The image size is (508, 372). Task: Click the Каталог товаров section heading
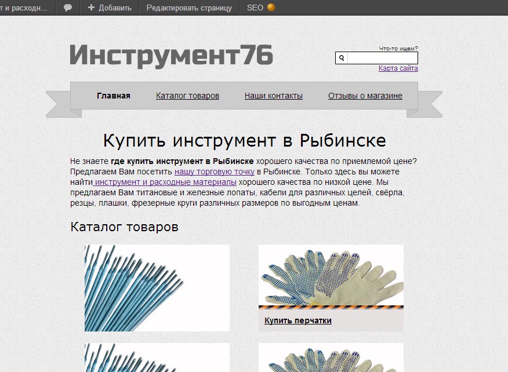(x=125, y=227)
